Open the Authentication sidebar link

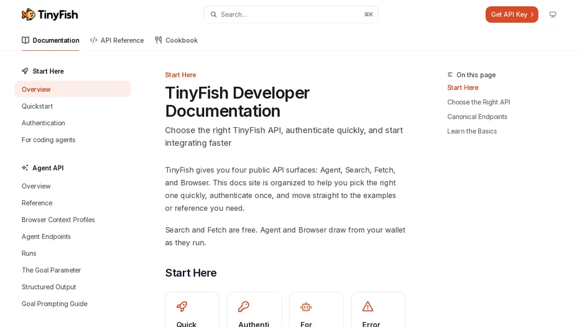tap(43, 123)
